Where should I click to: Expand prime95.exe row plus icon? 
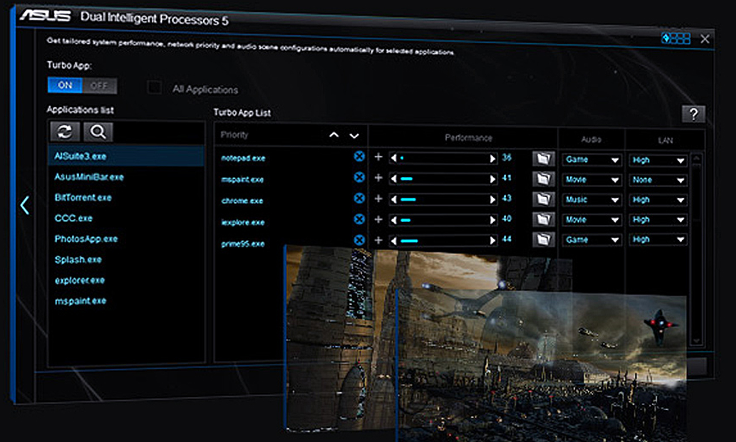[x=379, y=240]
